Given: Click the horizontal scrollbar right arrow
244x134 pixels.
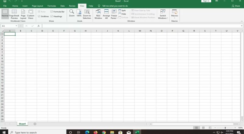Looking at the screenshot, I should (239, 124).
